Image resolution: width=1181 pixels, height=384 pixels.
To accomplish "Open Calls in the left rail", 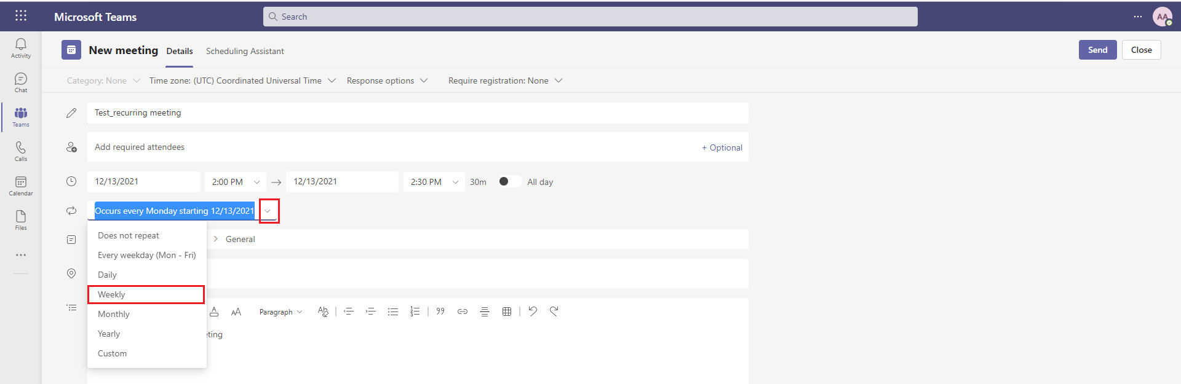I will tap(21, 151).
